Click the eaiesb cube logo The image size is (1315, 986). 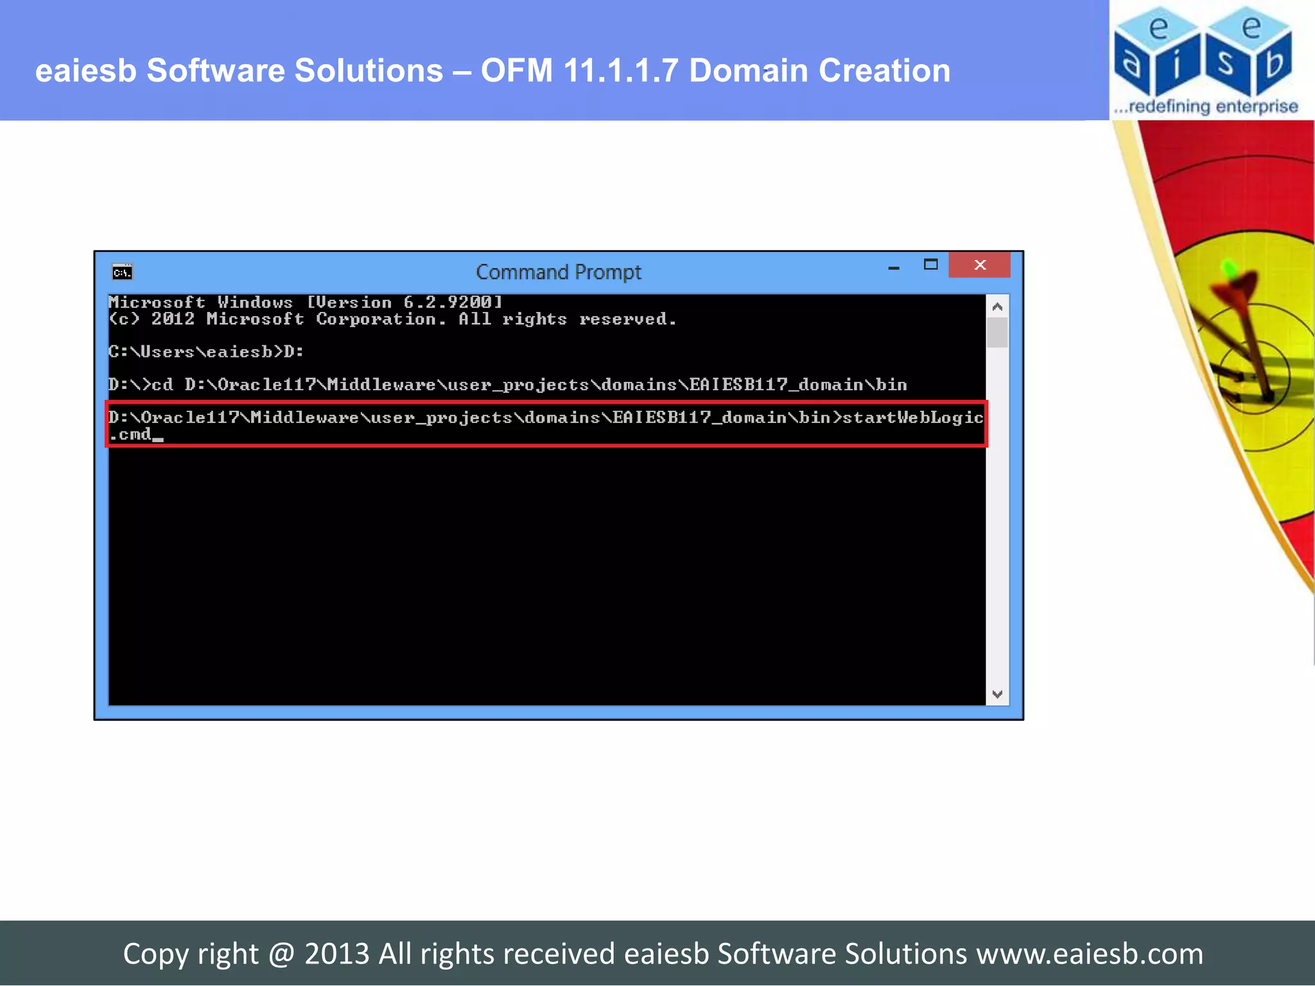pyautogui.click(x=1203, y=51)
